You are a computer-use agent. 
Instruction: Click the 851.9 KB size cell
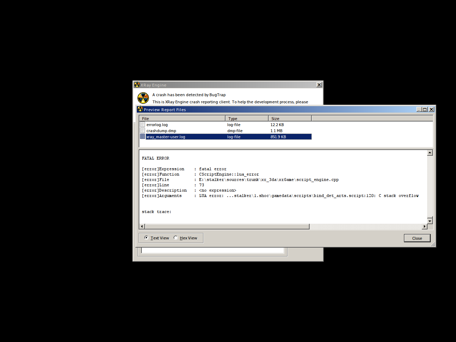(278, 137)
